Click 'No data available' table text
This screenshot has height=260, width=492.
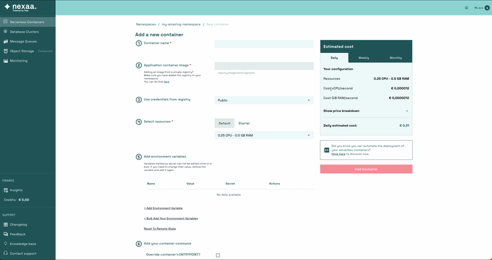pyautogui.click(x=229, y=195)
